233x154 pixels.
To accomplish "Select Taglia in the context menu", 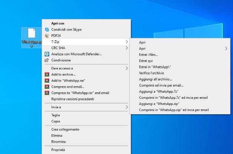I will (x=86, y=115).
